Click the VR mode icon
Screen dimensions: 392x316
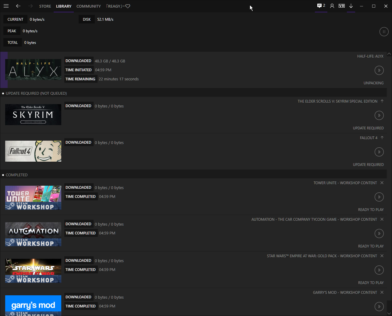coord(342,6)
